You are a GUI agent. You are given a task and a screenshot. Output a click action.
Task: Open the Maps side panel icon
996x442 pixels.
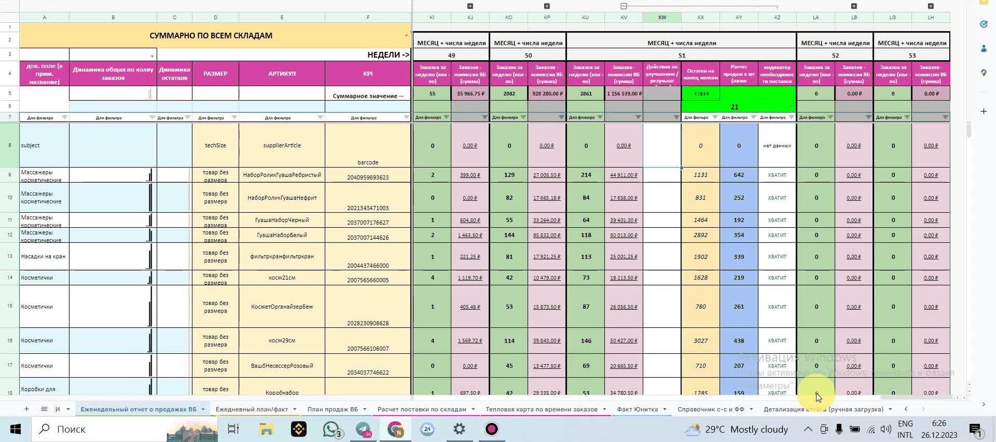(984, 73)
